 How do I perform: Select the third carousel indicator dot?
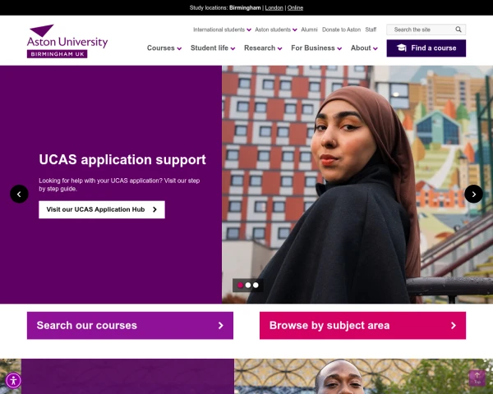(256, 285)
